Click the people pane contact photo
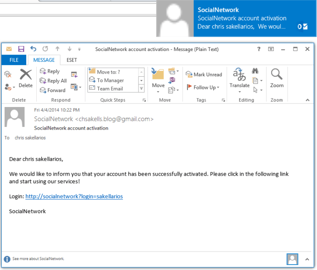Image resolution: width=317 pixels, height=270 pixels. tap(293, 259)
